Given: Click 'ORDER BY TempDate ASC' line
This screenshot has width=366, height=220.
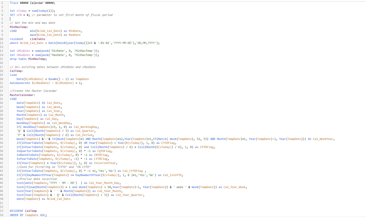Looking at the screenshot, I should tap(28, 215).
